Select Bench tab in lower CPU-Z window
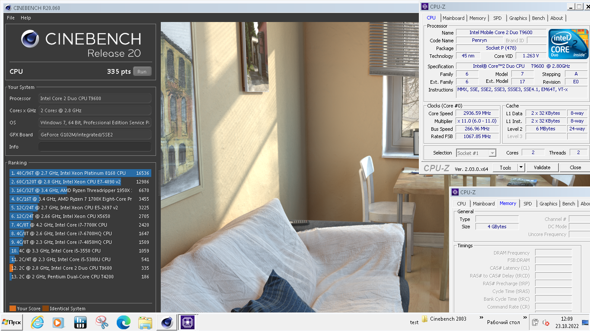Viewport: 590px width, 331px height. click(569, 204)
